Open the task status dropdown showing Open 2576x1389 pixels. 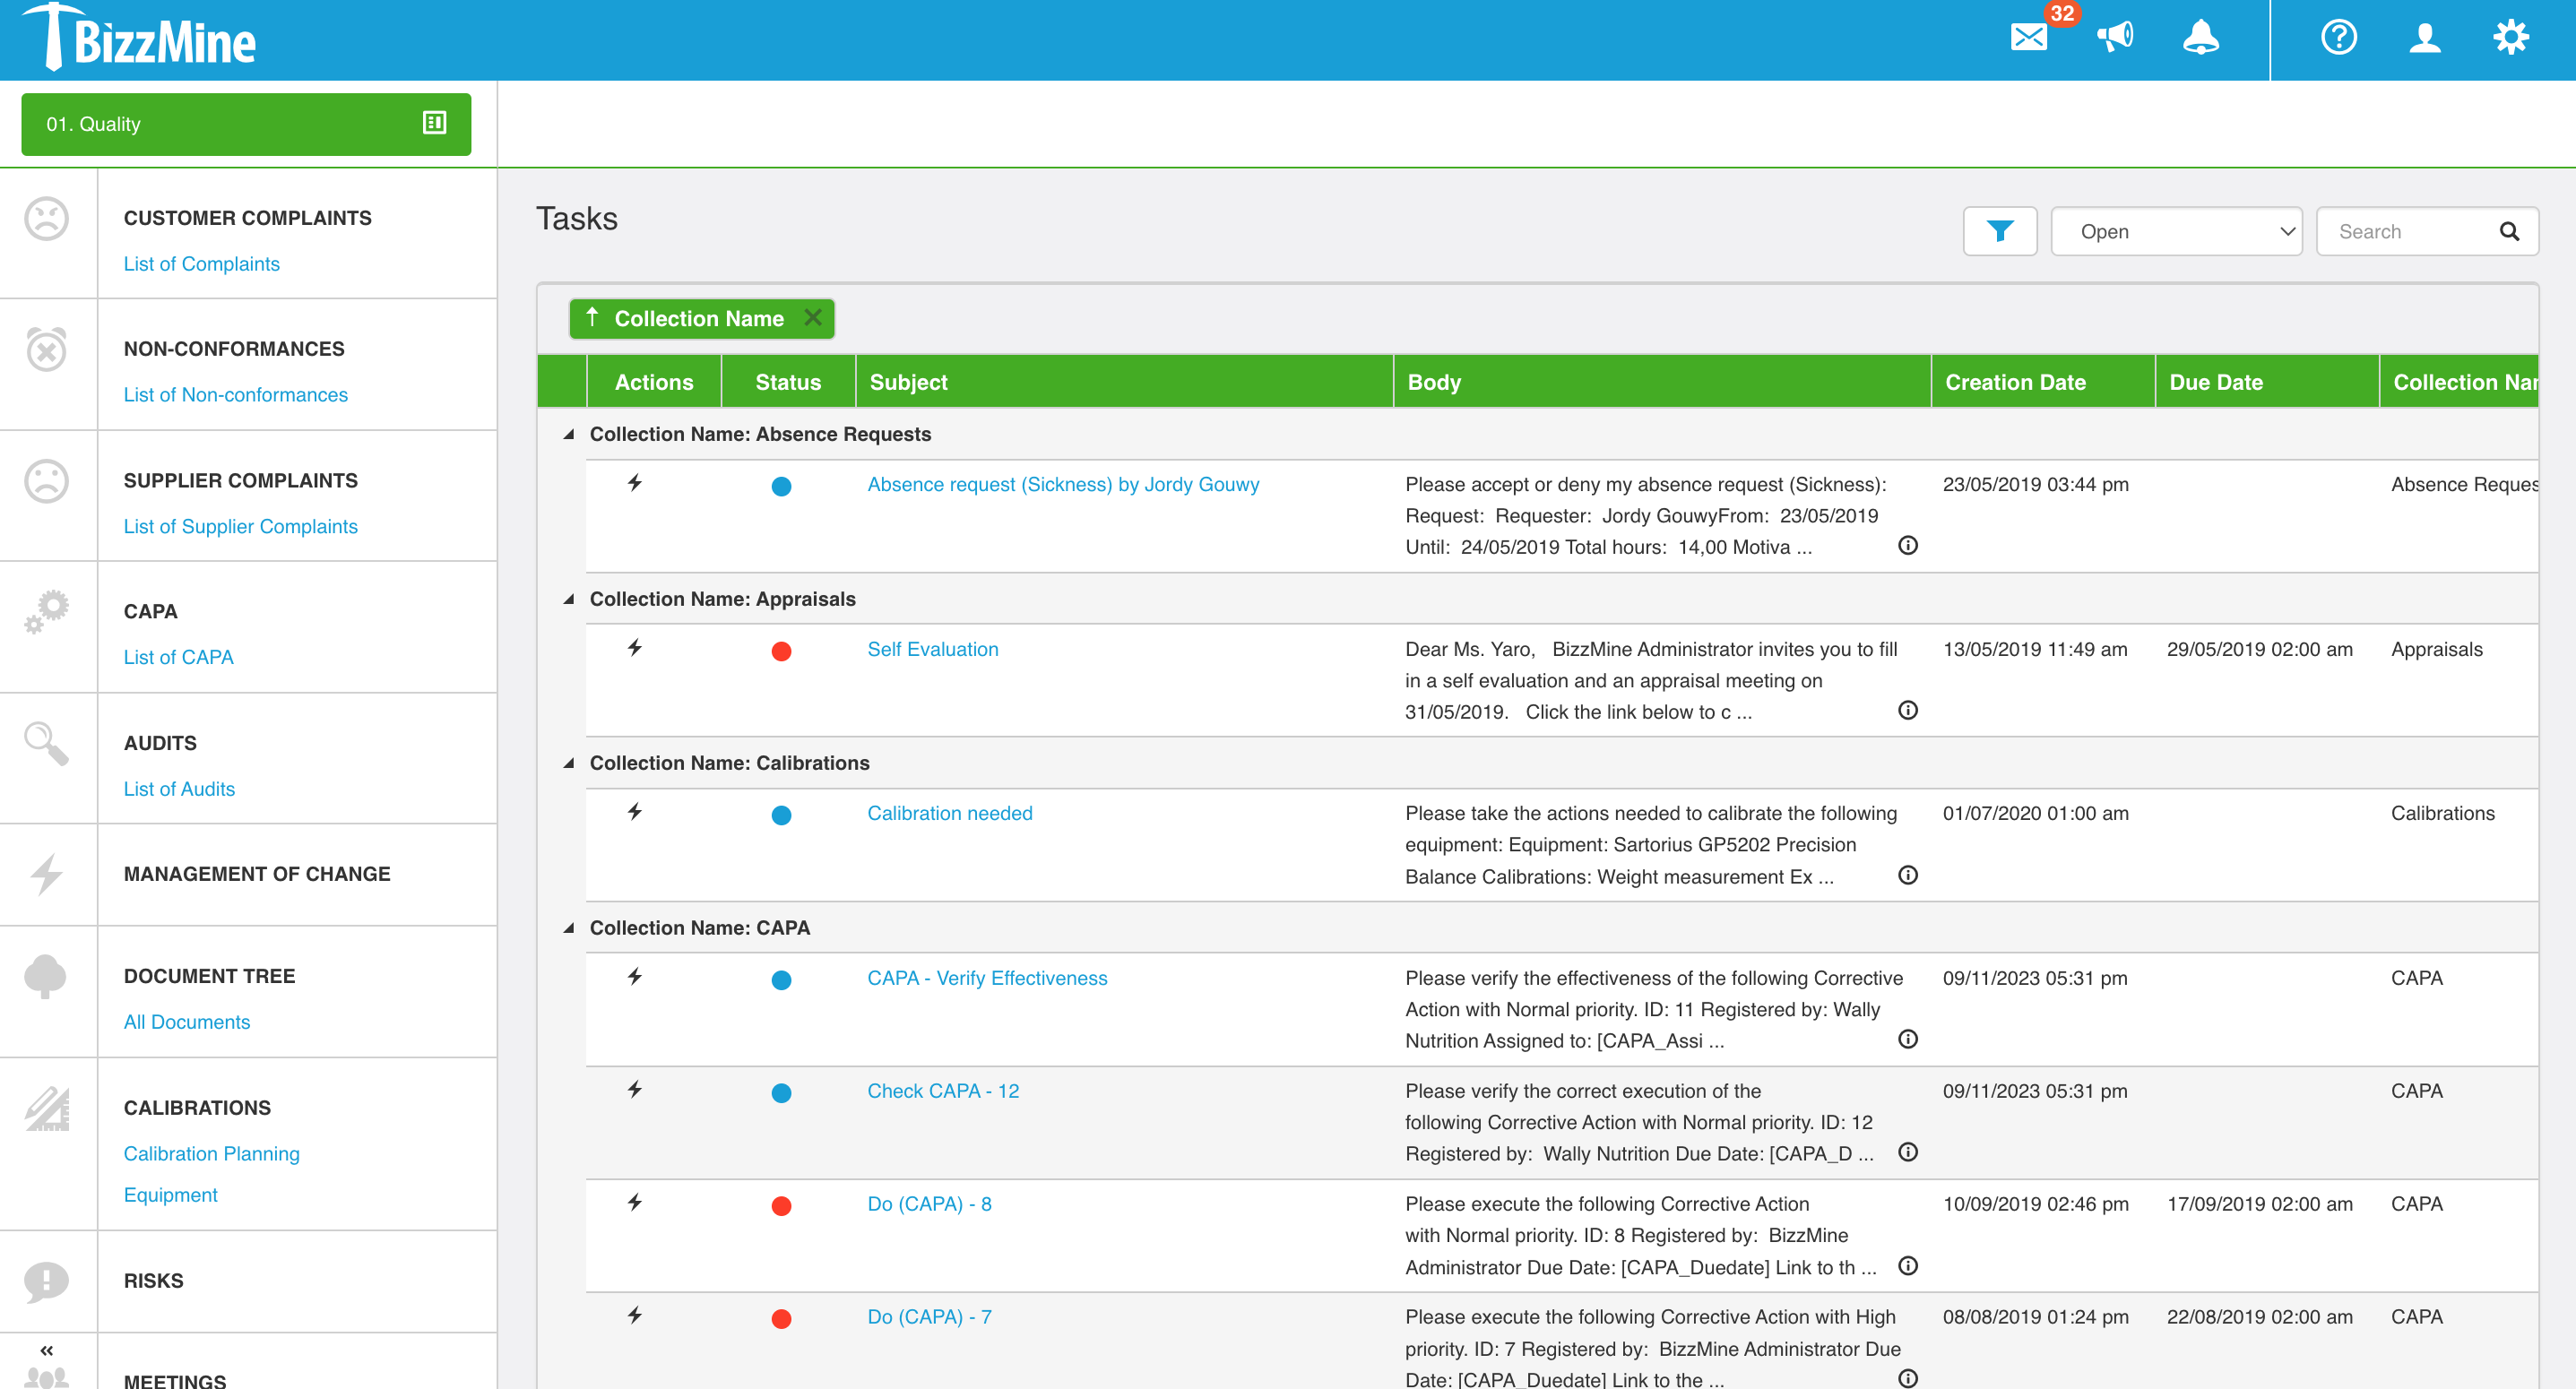click(x=2178, y=231)
